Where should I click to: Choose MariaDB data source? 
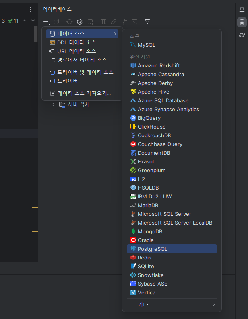(x=172, y=205)
